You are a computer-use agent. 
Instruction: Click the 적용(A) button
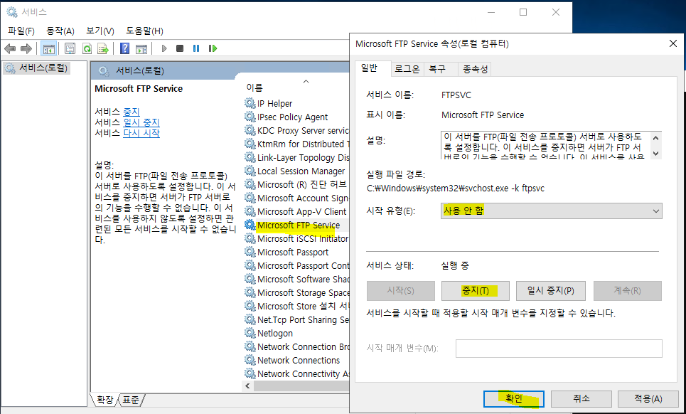pos(648,398)
